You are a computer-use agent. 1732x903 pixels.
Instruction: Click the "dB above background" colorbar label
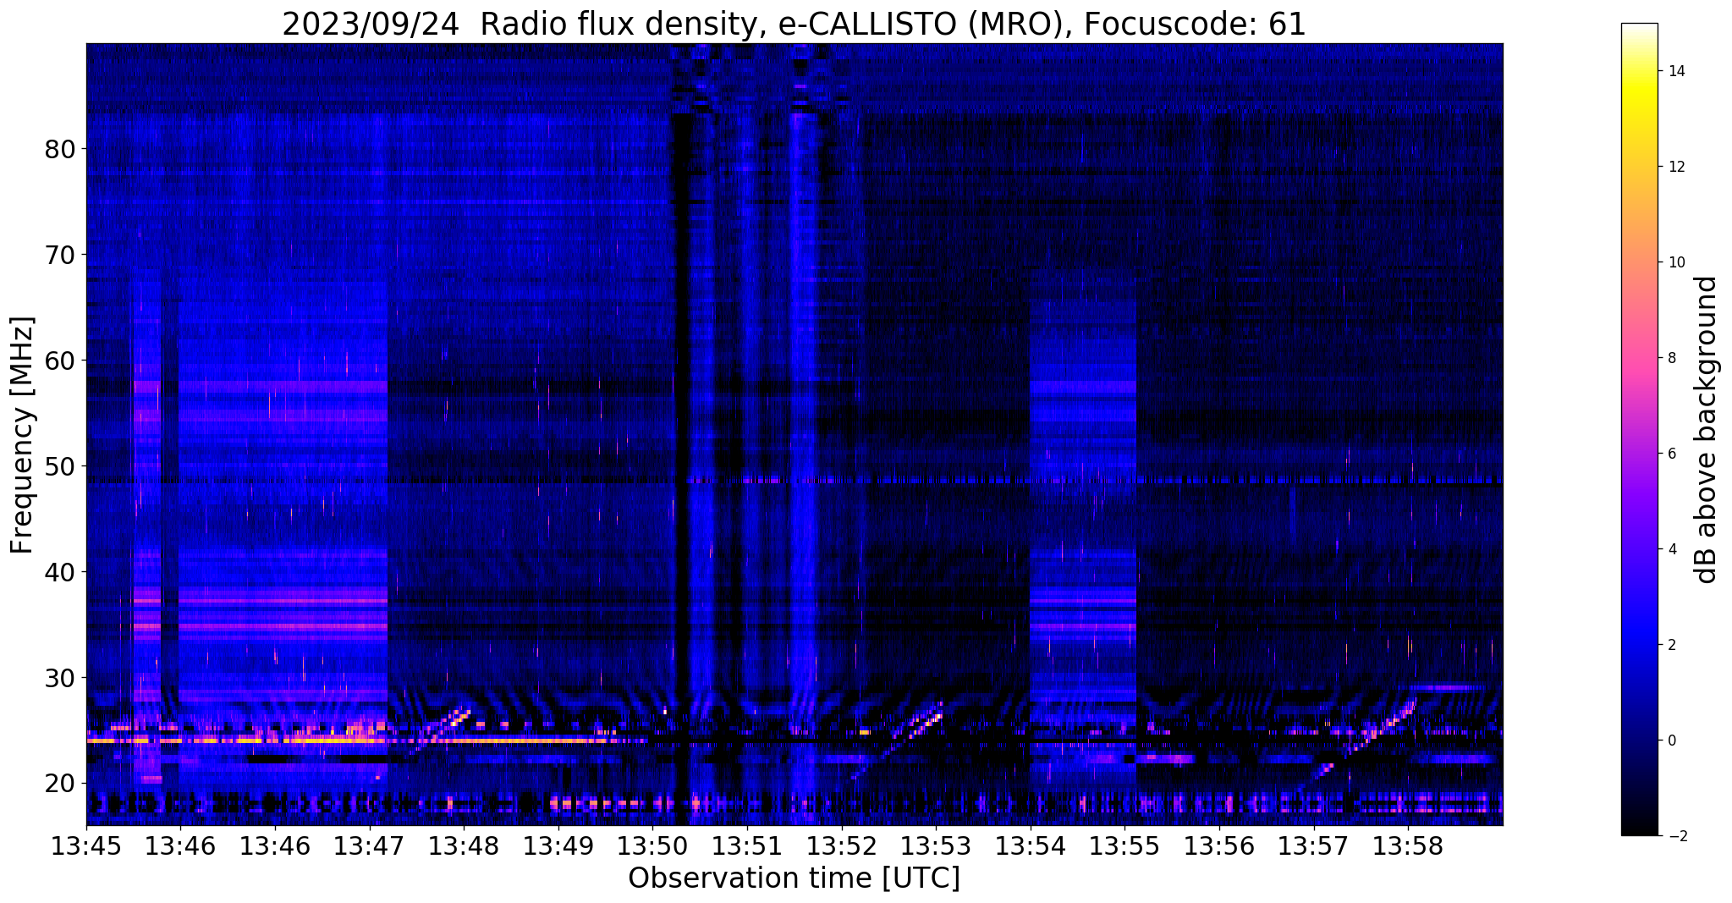pos(1707,430)
